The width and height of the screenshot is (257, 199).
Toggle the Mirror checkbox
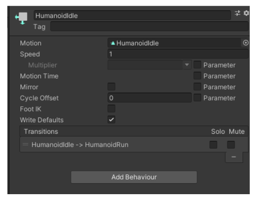pos(112,86)
